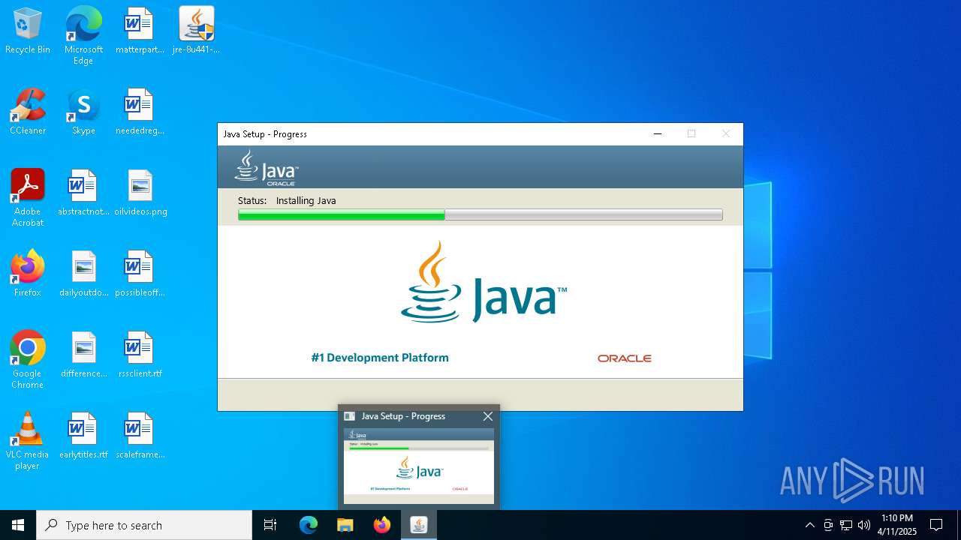
Task: Select the neededreg Word document icon
Action: pyautogui.click(x=139, y=112)
